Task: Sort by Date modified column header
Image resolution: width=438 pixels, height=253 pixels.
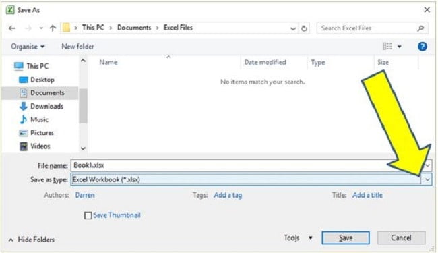Action: point(265,62)
